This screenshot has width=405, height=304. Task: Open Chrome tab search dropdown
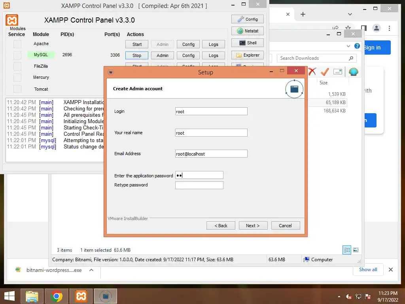pyautogui.click(x=350, y=14)
